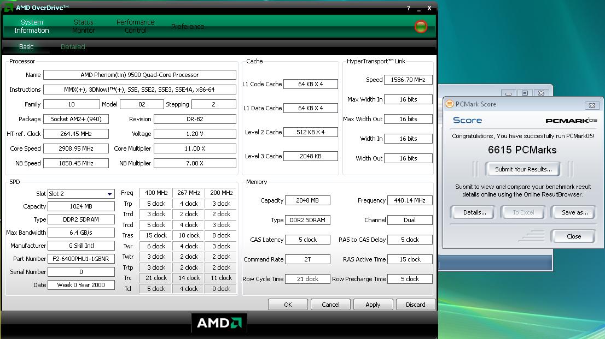The height and width of the screenshot is (339, 605).
Task: Click the CAS Latency 5 clock value
Action: point(307,240)
